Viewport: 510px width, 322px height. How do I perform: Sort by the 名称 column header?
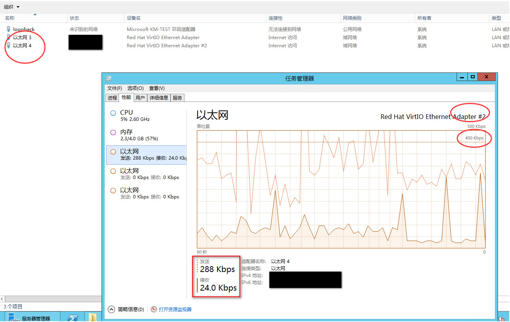(x=10, y=18)
